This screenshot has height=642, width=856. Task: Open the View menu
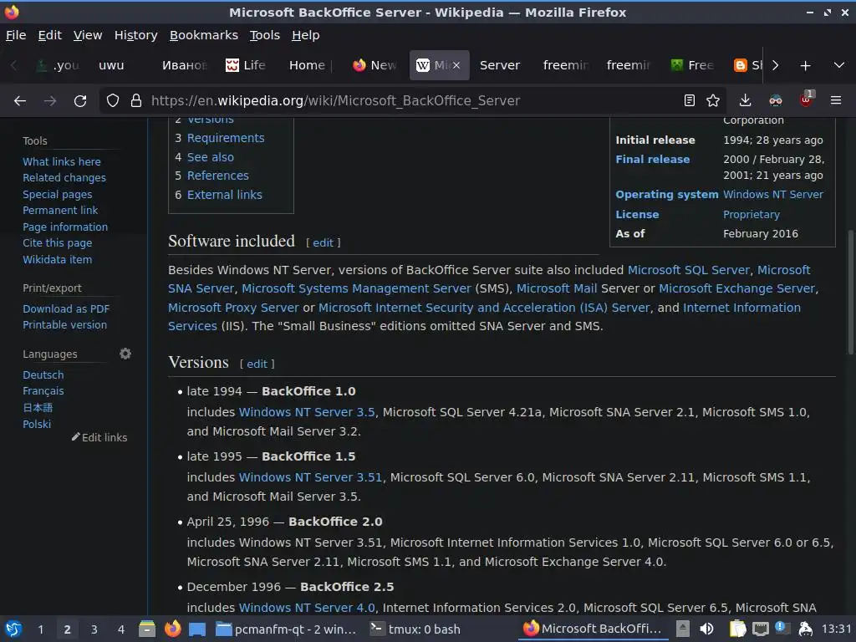(88, 35)
